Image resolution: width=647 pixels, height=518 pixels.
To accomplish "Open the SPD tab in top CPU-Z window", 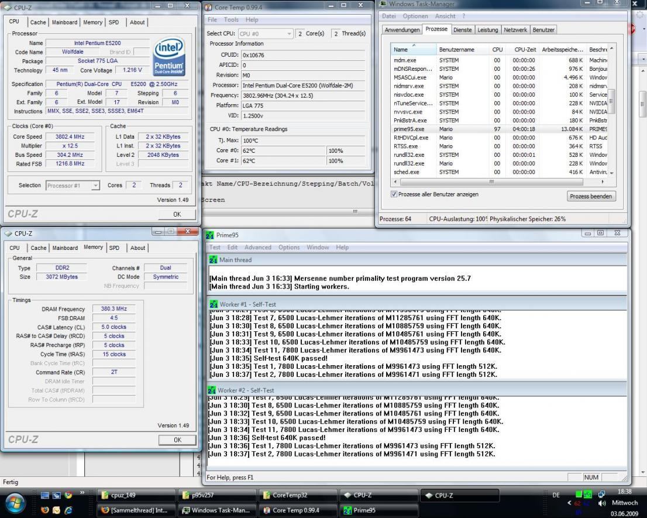I will click(x=113, y=22).
